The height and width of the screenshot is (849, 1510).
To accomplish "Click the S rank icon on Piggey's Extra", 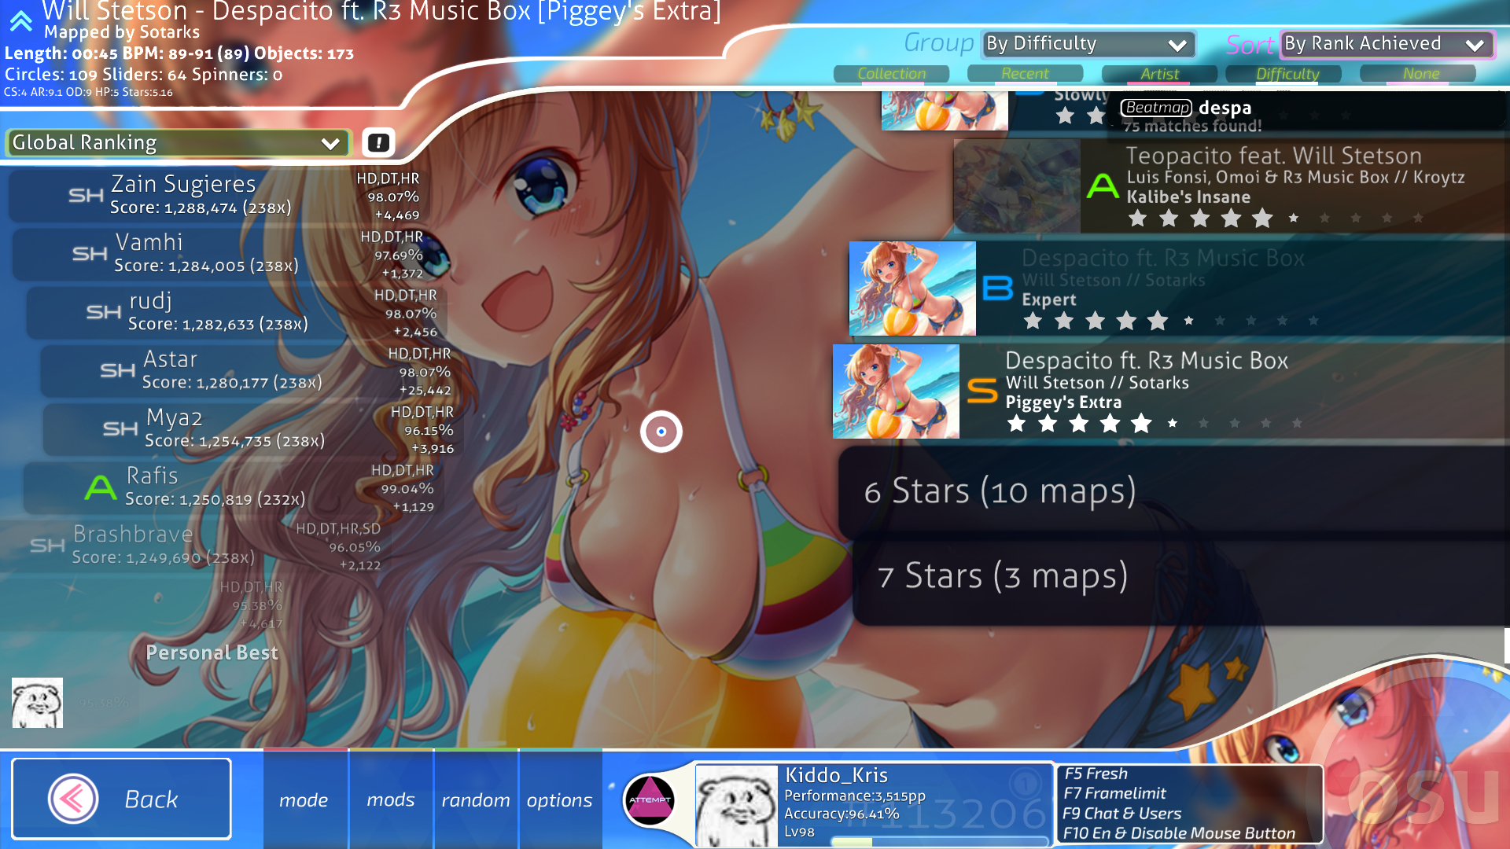I will point(982,391).
